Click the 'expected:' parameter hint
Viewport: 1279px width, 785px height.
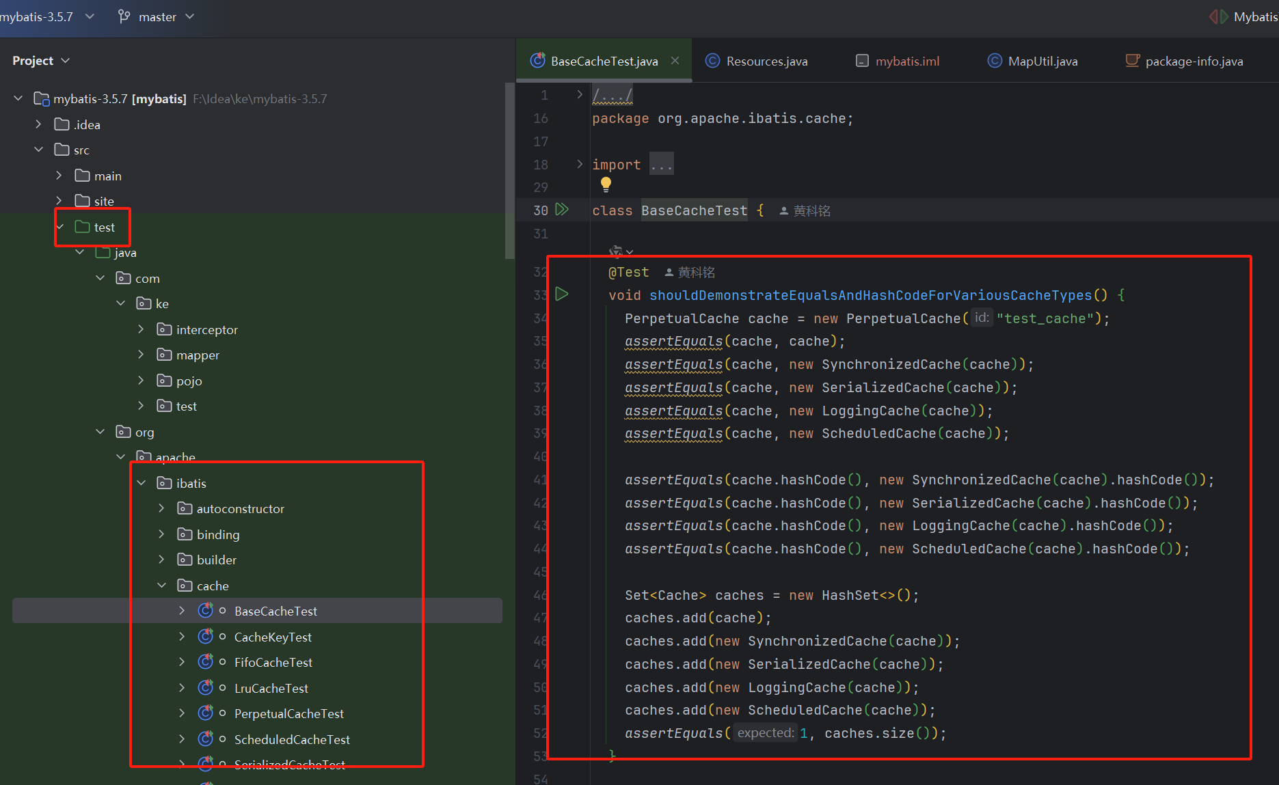765,733
